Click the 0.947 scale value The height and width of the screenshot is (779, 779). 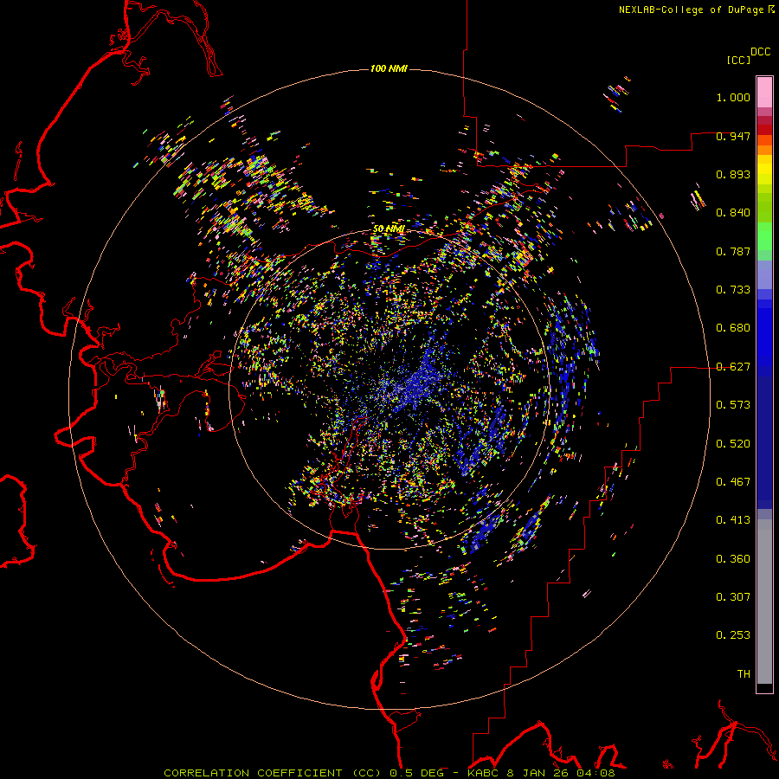733,136
